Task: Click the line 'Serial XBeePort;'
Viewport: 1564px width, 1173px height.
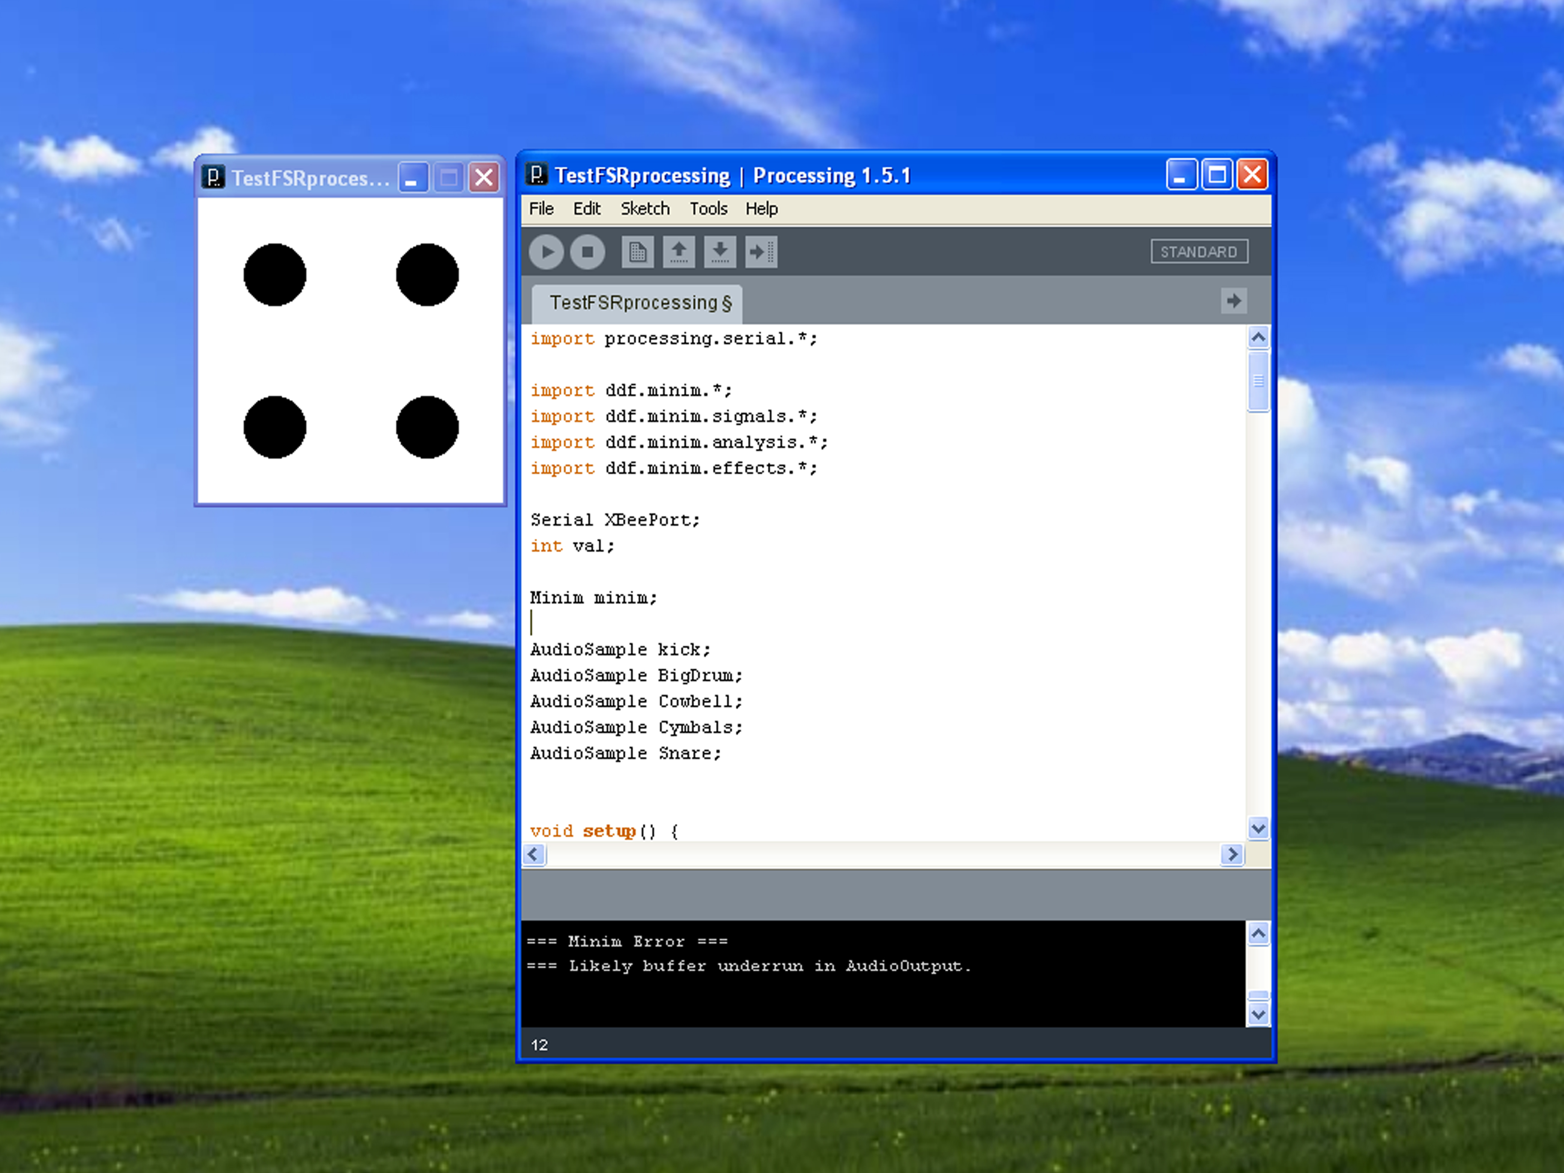Action: (615, 520)
